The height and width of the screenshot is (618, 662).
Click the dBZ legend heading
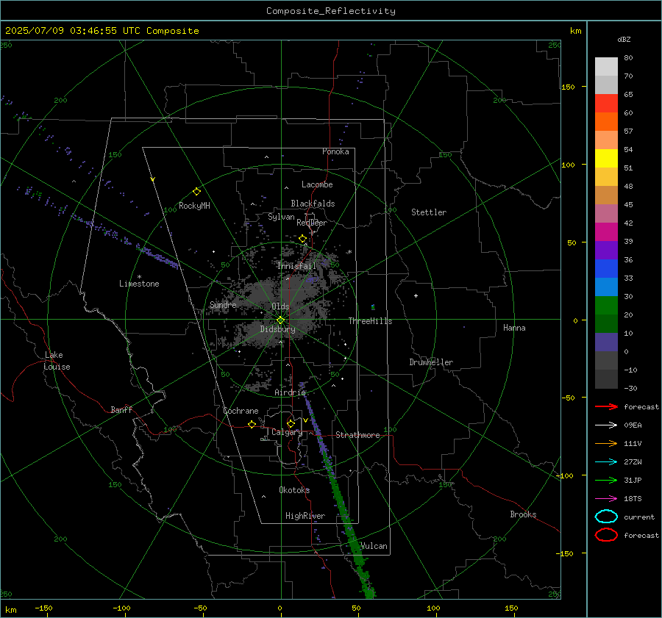[x=624, y=39]
